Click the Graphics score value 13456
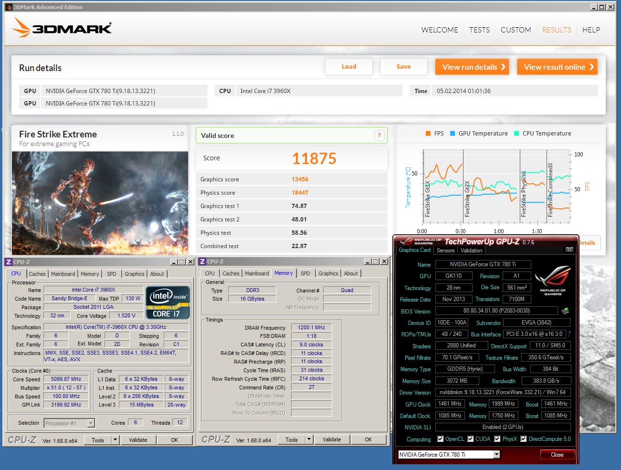This screenshot has height=470, width=621. tap(300, 179)
